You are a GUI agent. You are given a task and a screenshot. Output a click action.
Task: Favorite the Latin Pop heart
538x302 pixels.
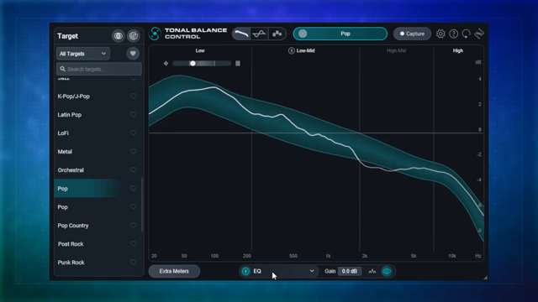point(133,114)
